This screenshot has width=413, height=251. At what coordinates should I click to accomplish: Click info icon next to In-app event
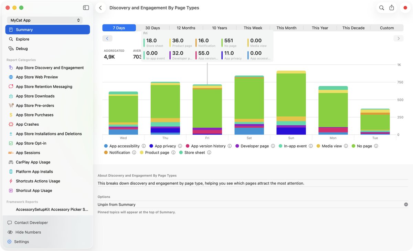[311, 146]
